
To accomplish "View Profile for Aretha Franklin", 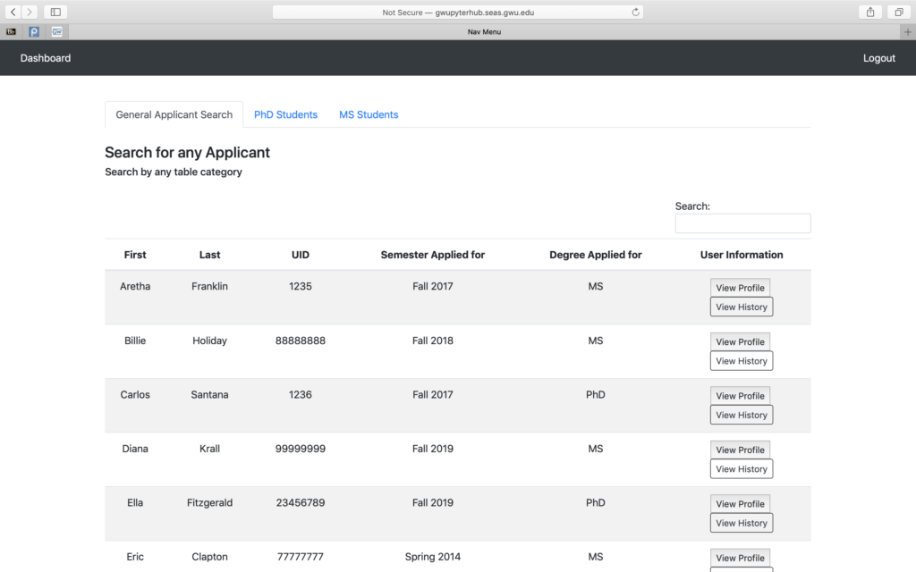I will click(740, 288).
